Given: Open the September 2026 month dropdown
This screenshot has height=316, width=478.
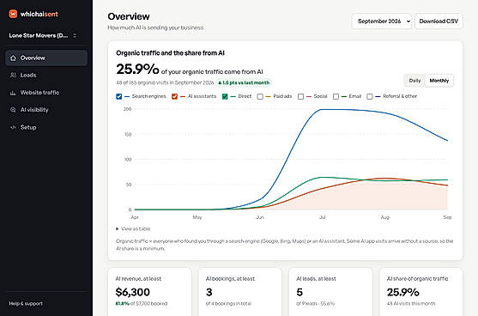Looking at the screenshot, I should tap(382, 21).
